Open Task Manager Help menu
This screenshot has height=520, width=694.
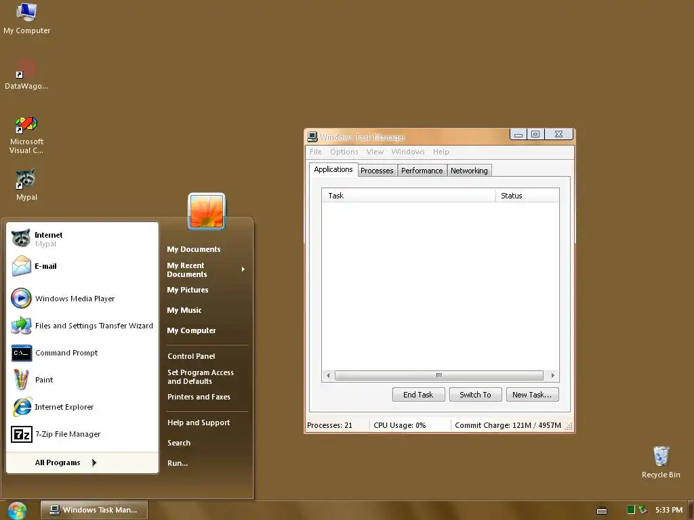[441, 152]
